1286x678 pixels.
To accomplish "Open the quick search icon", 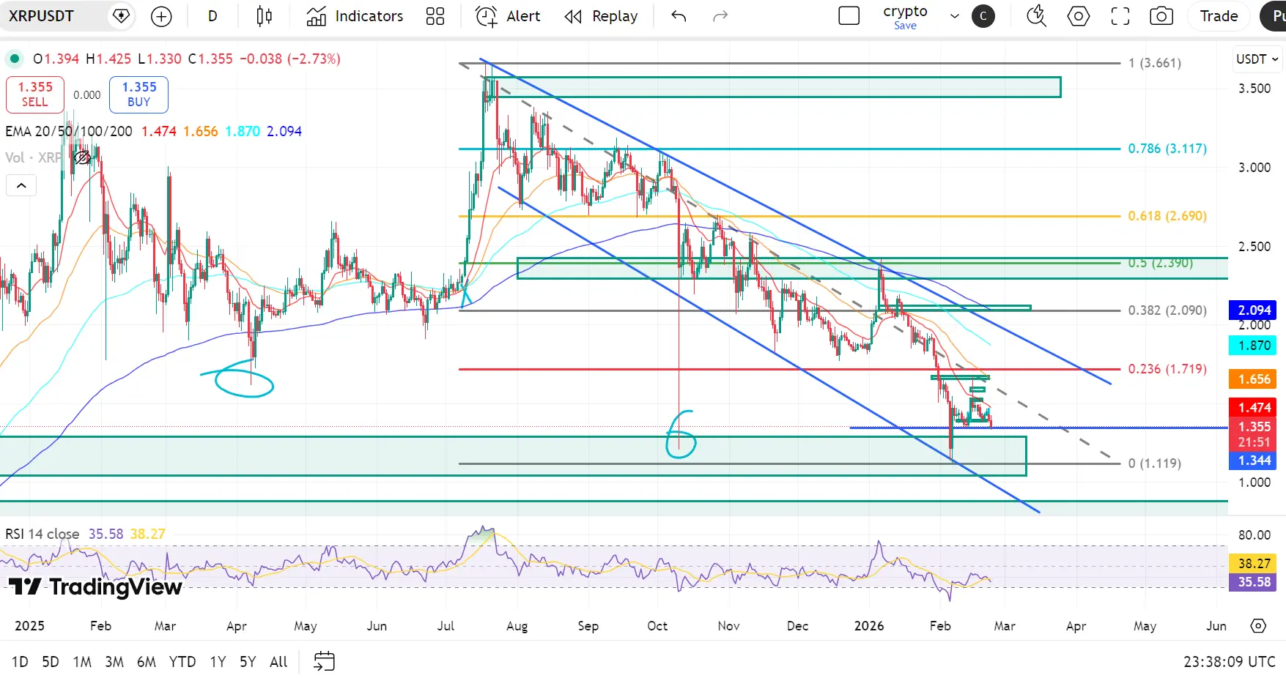I will 1036,16.
